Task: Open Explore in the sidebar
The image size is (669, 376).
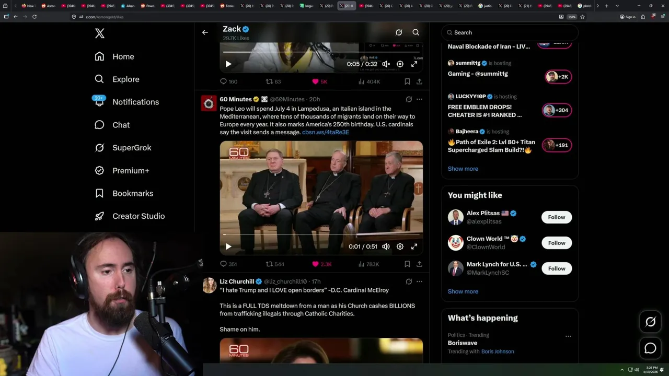Action: pyautogui.click(x=117, y=79)
